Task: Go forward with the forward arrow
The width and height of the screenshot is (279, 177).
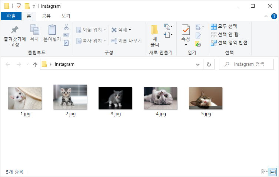Action: point(19,64)
